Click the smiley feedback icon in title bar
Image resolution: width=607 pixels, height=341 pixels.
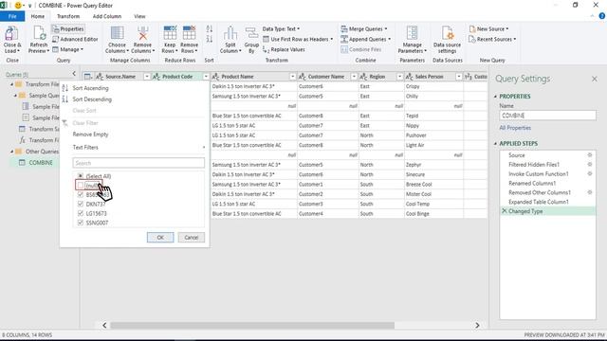pyautogui.click(x=18, y=6)
